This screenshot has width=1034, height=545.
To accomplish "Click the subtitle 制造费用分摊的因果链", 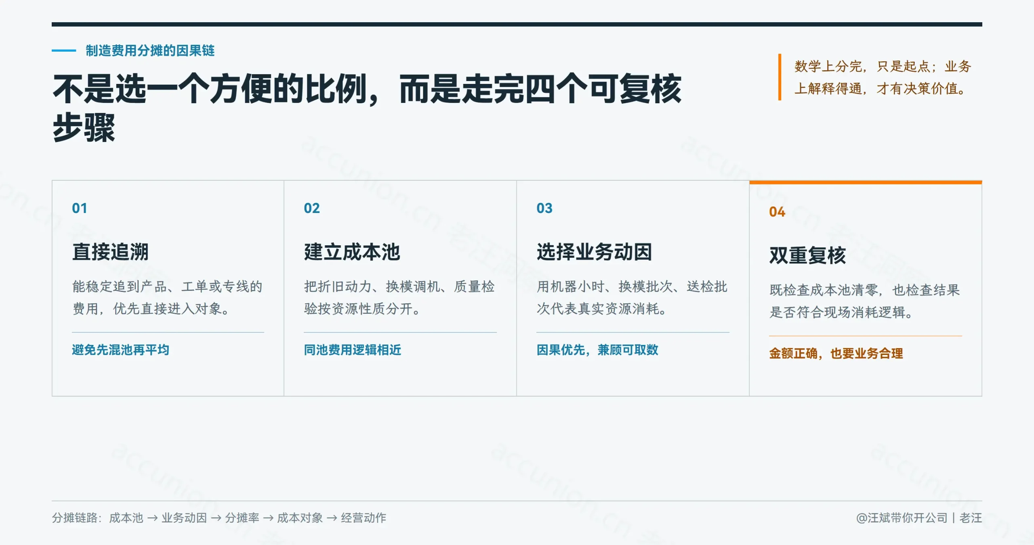I will [150, 51].
